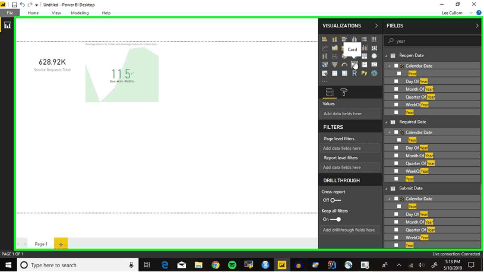This screenshot has height=272, width=484.
Task: Check Month Of Year under Required Date
Action: coord(396,155)
